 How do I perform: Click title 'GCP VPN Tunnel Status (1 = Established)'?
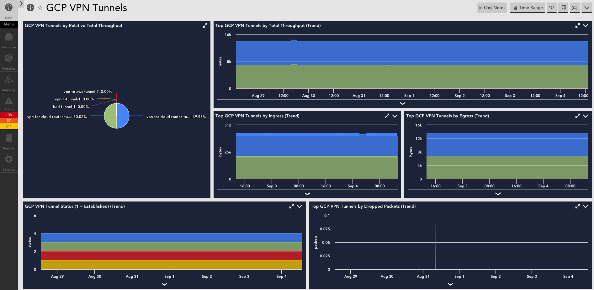click(67, 207)
